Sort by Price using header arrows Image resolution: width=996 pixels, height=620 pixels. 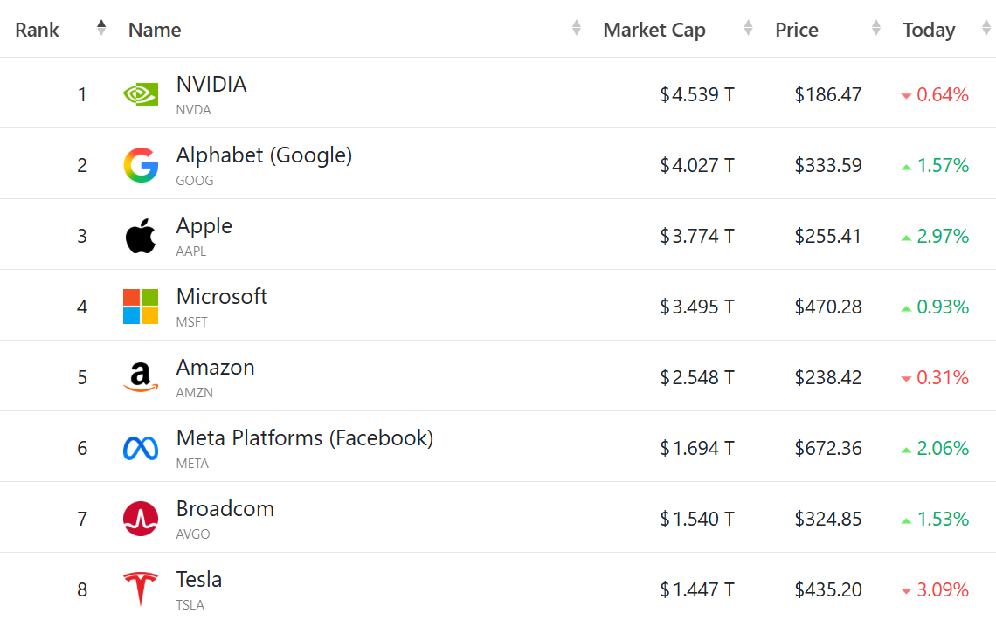(876, 28)
